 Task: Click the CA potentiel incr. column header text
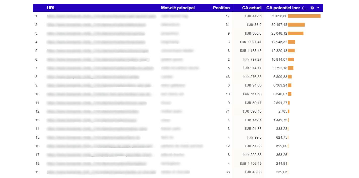[x=287, y=8]
